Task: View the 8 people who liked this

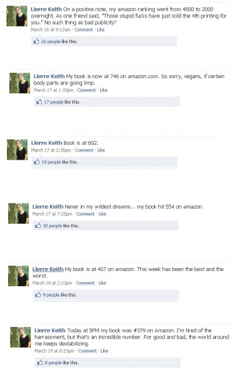Action: tap(53, 363)
